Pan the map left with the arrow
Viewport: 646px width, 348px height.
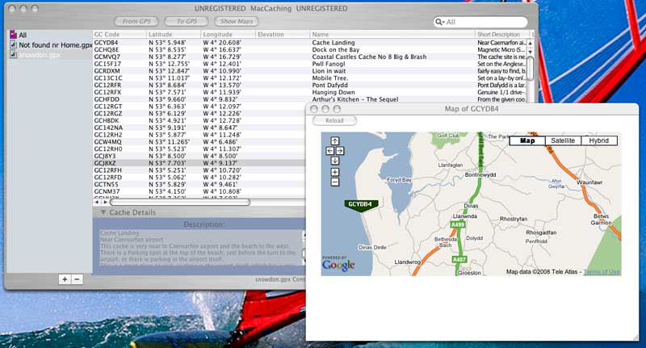pyautogui.click(x=330, y=151)
